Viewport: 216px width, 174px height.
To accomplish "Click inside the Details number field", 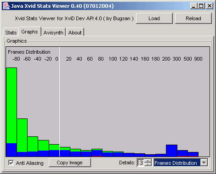I will (x=141, y=163).
